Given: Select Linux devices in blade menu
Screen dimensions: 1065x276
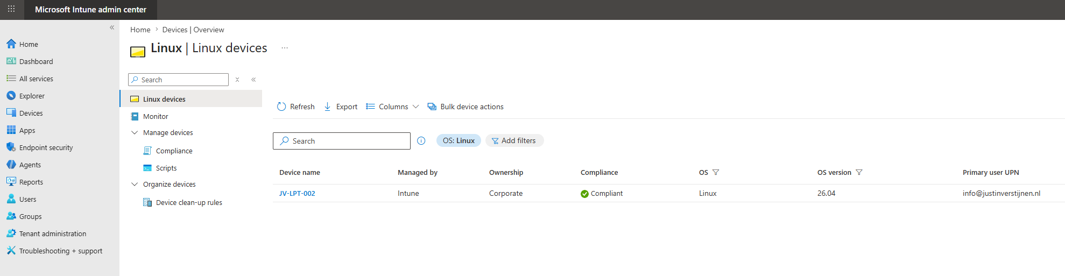Looking at the screenshot, I should tap(191, 99).
